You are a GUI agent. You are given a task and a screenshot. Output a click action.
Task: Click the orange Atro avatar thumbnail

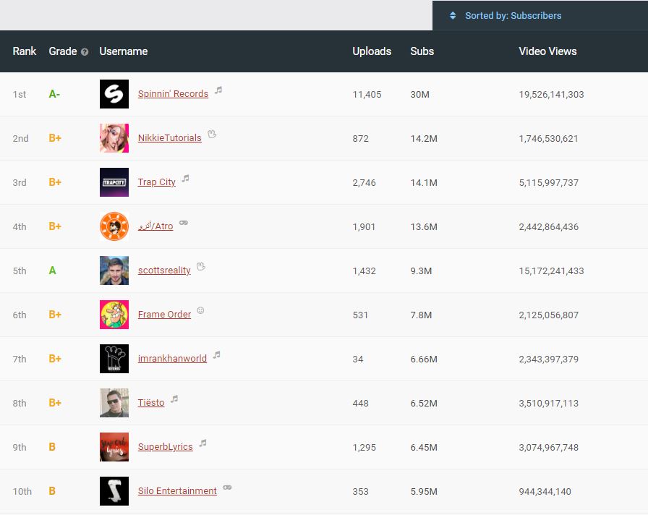(x=114, y=226)
